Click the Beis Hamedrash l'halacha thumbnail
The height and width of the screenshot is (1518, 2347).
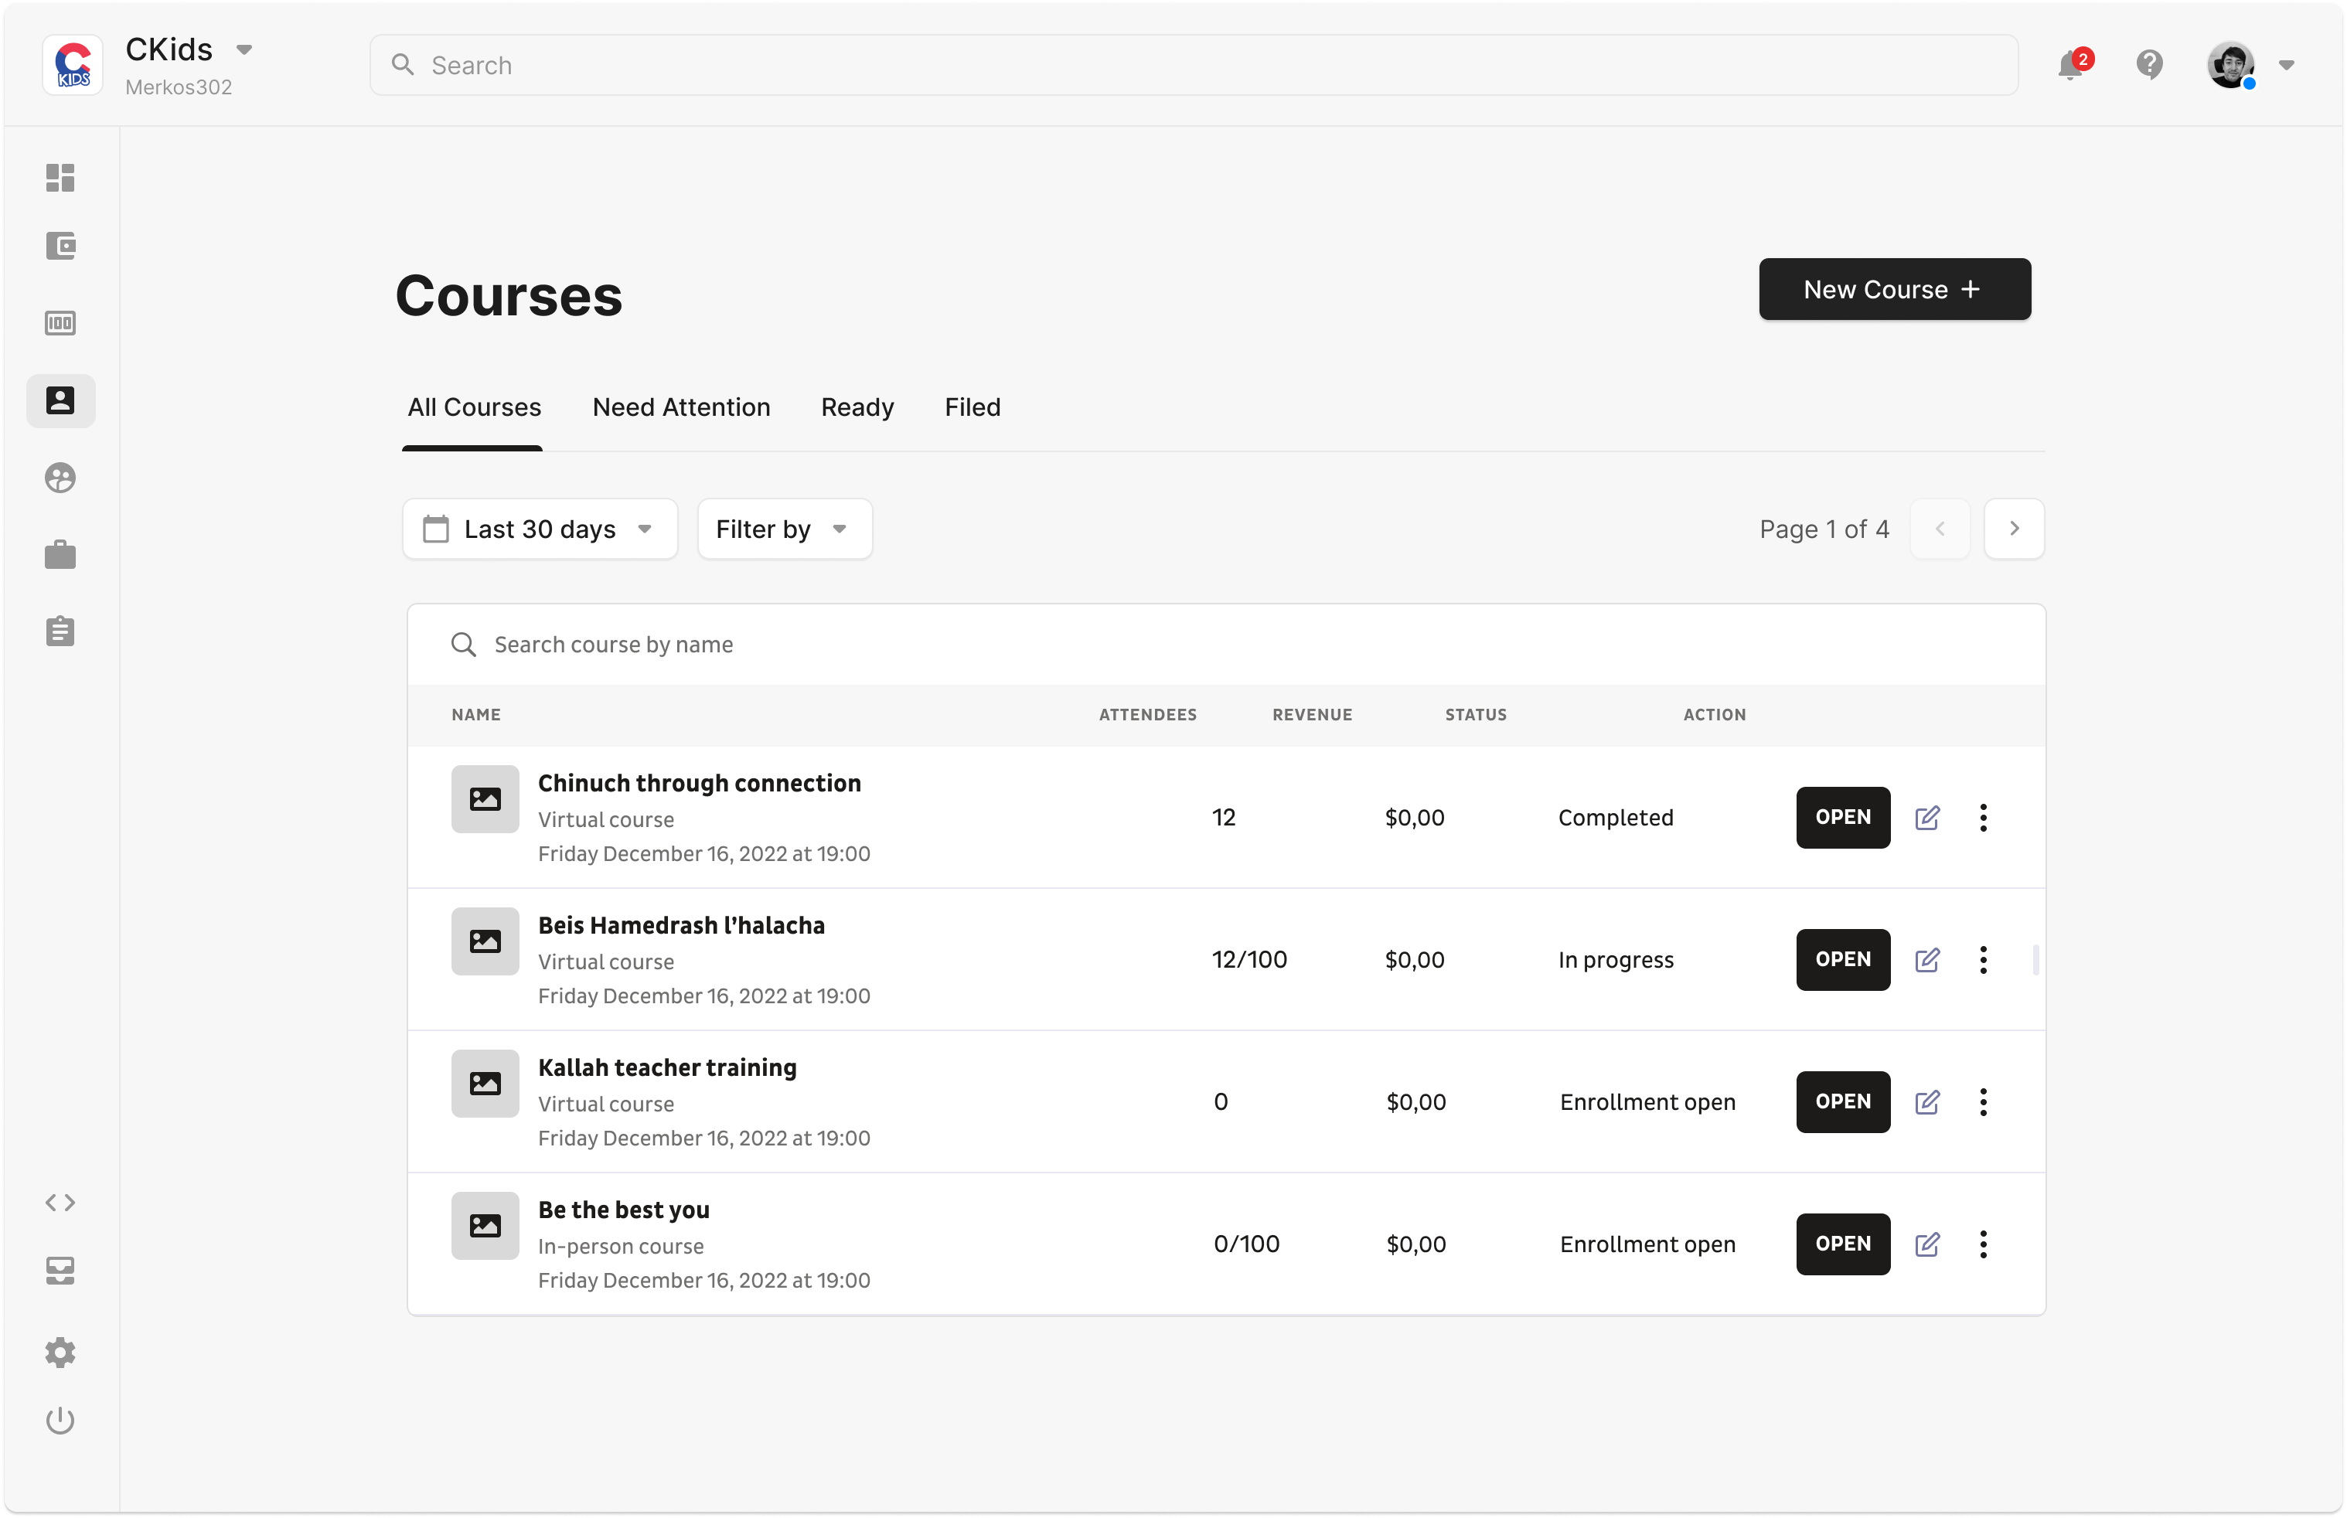[x=485, y=941]
